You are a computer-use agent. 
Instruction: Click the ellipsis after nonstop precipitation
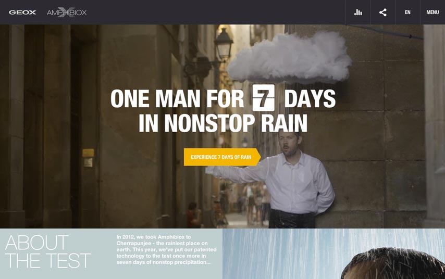click(208, 262)
